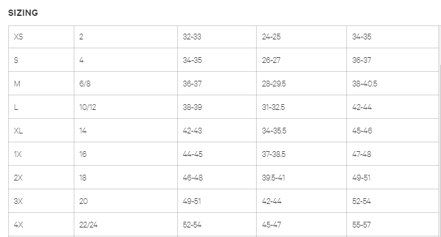The image size is (441, 237).
Task: Click the 22/24 numeric size cell
Action: click(x=126, y=225)
